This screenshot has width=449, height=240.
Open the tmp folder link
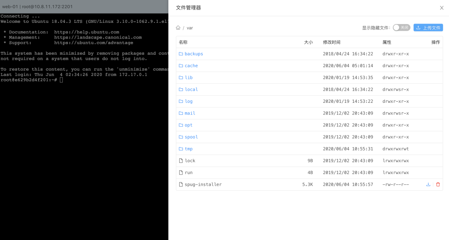188,148
